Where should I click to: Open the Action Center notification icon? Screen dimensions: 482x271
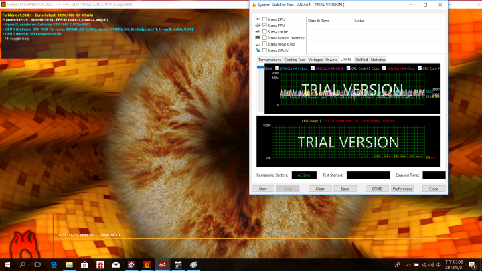tap(472, 264)
